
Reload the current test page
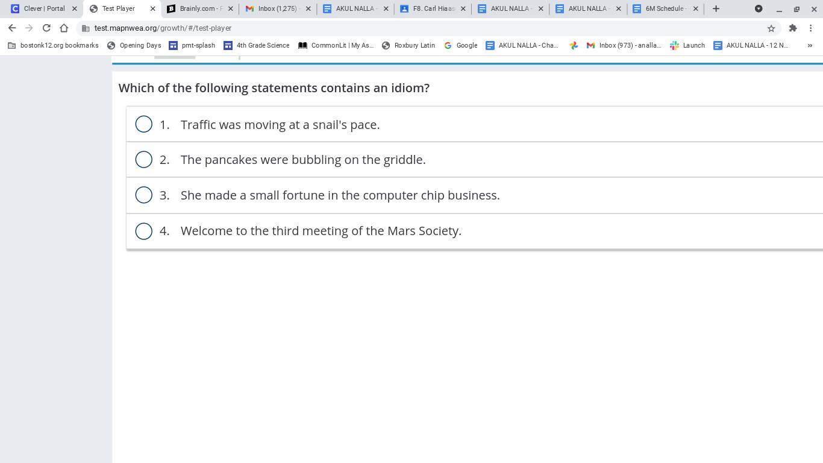(x=46, y=28)
